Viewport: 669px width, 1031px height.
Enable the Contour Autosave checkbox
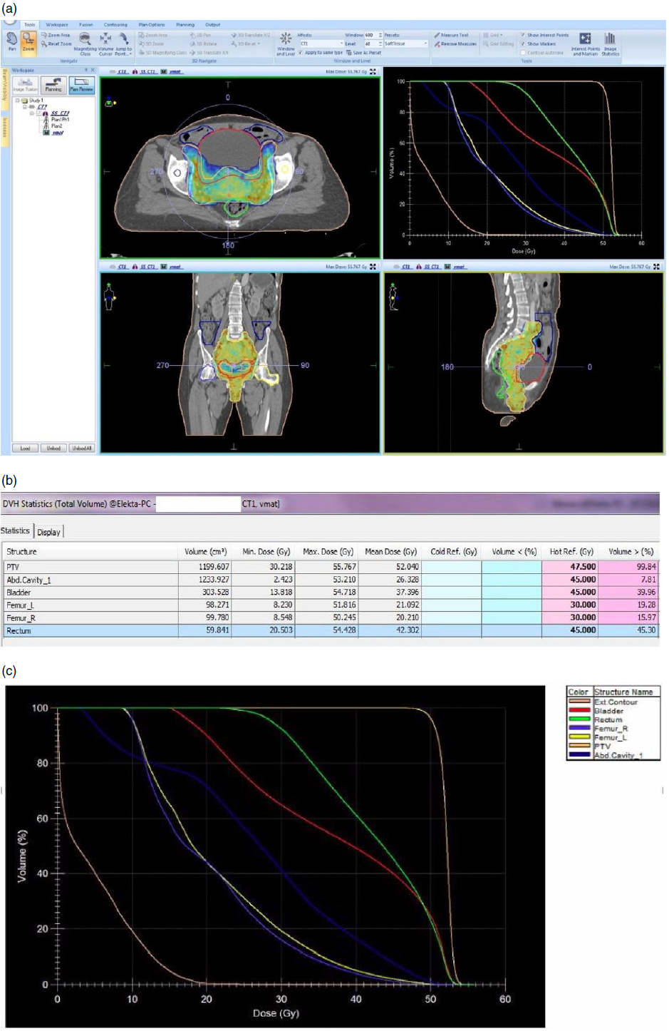coord(522,53)
